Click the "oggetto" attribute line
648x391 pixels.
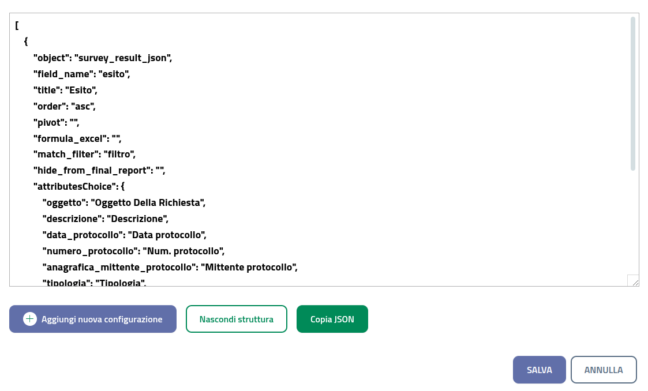(124, 203)
